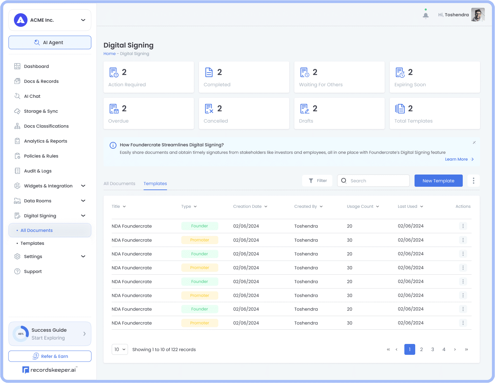This screenshot has width=495, height=383.
Task: Click the Data Rooms icon
Action: (17, 201)
